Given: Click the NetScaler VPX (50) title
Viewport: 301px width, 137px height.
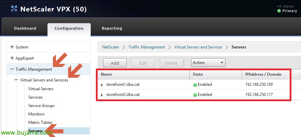Looking at the screenshot, I should point(53,9).
